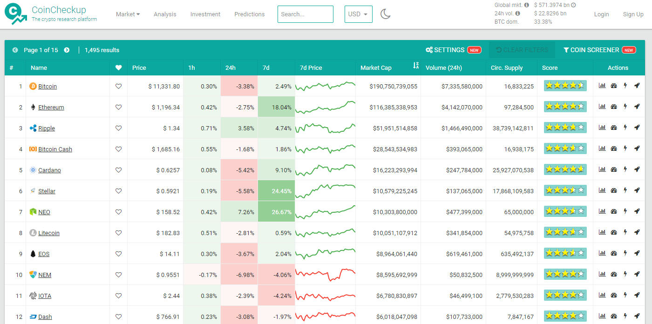The image size is (652, 324).
Task: Click Stellar's 7d price sparkline chart
Action: click(x=325, y=190)
